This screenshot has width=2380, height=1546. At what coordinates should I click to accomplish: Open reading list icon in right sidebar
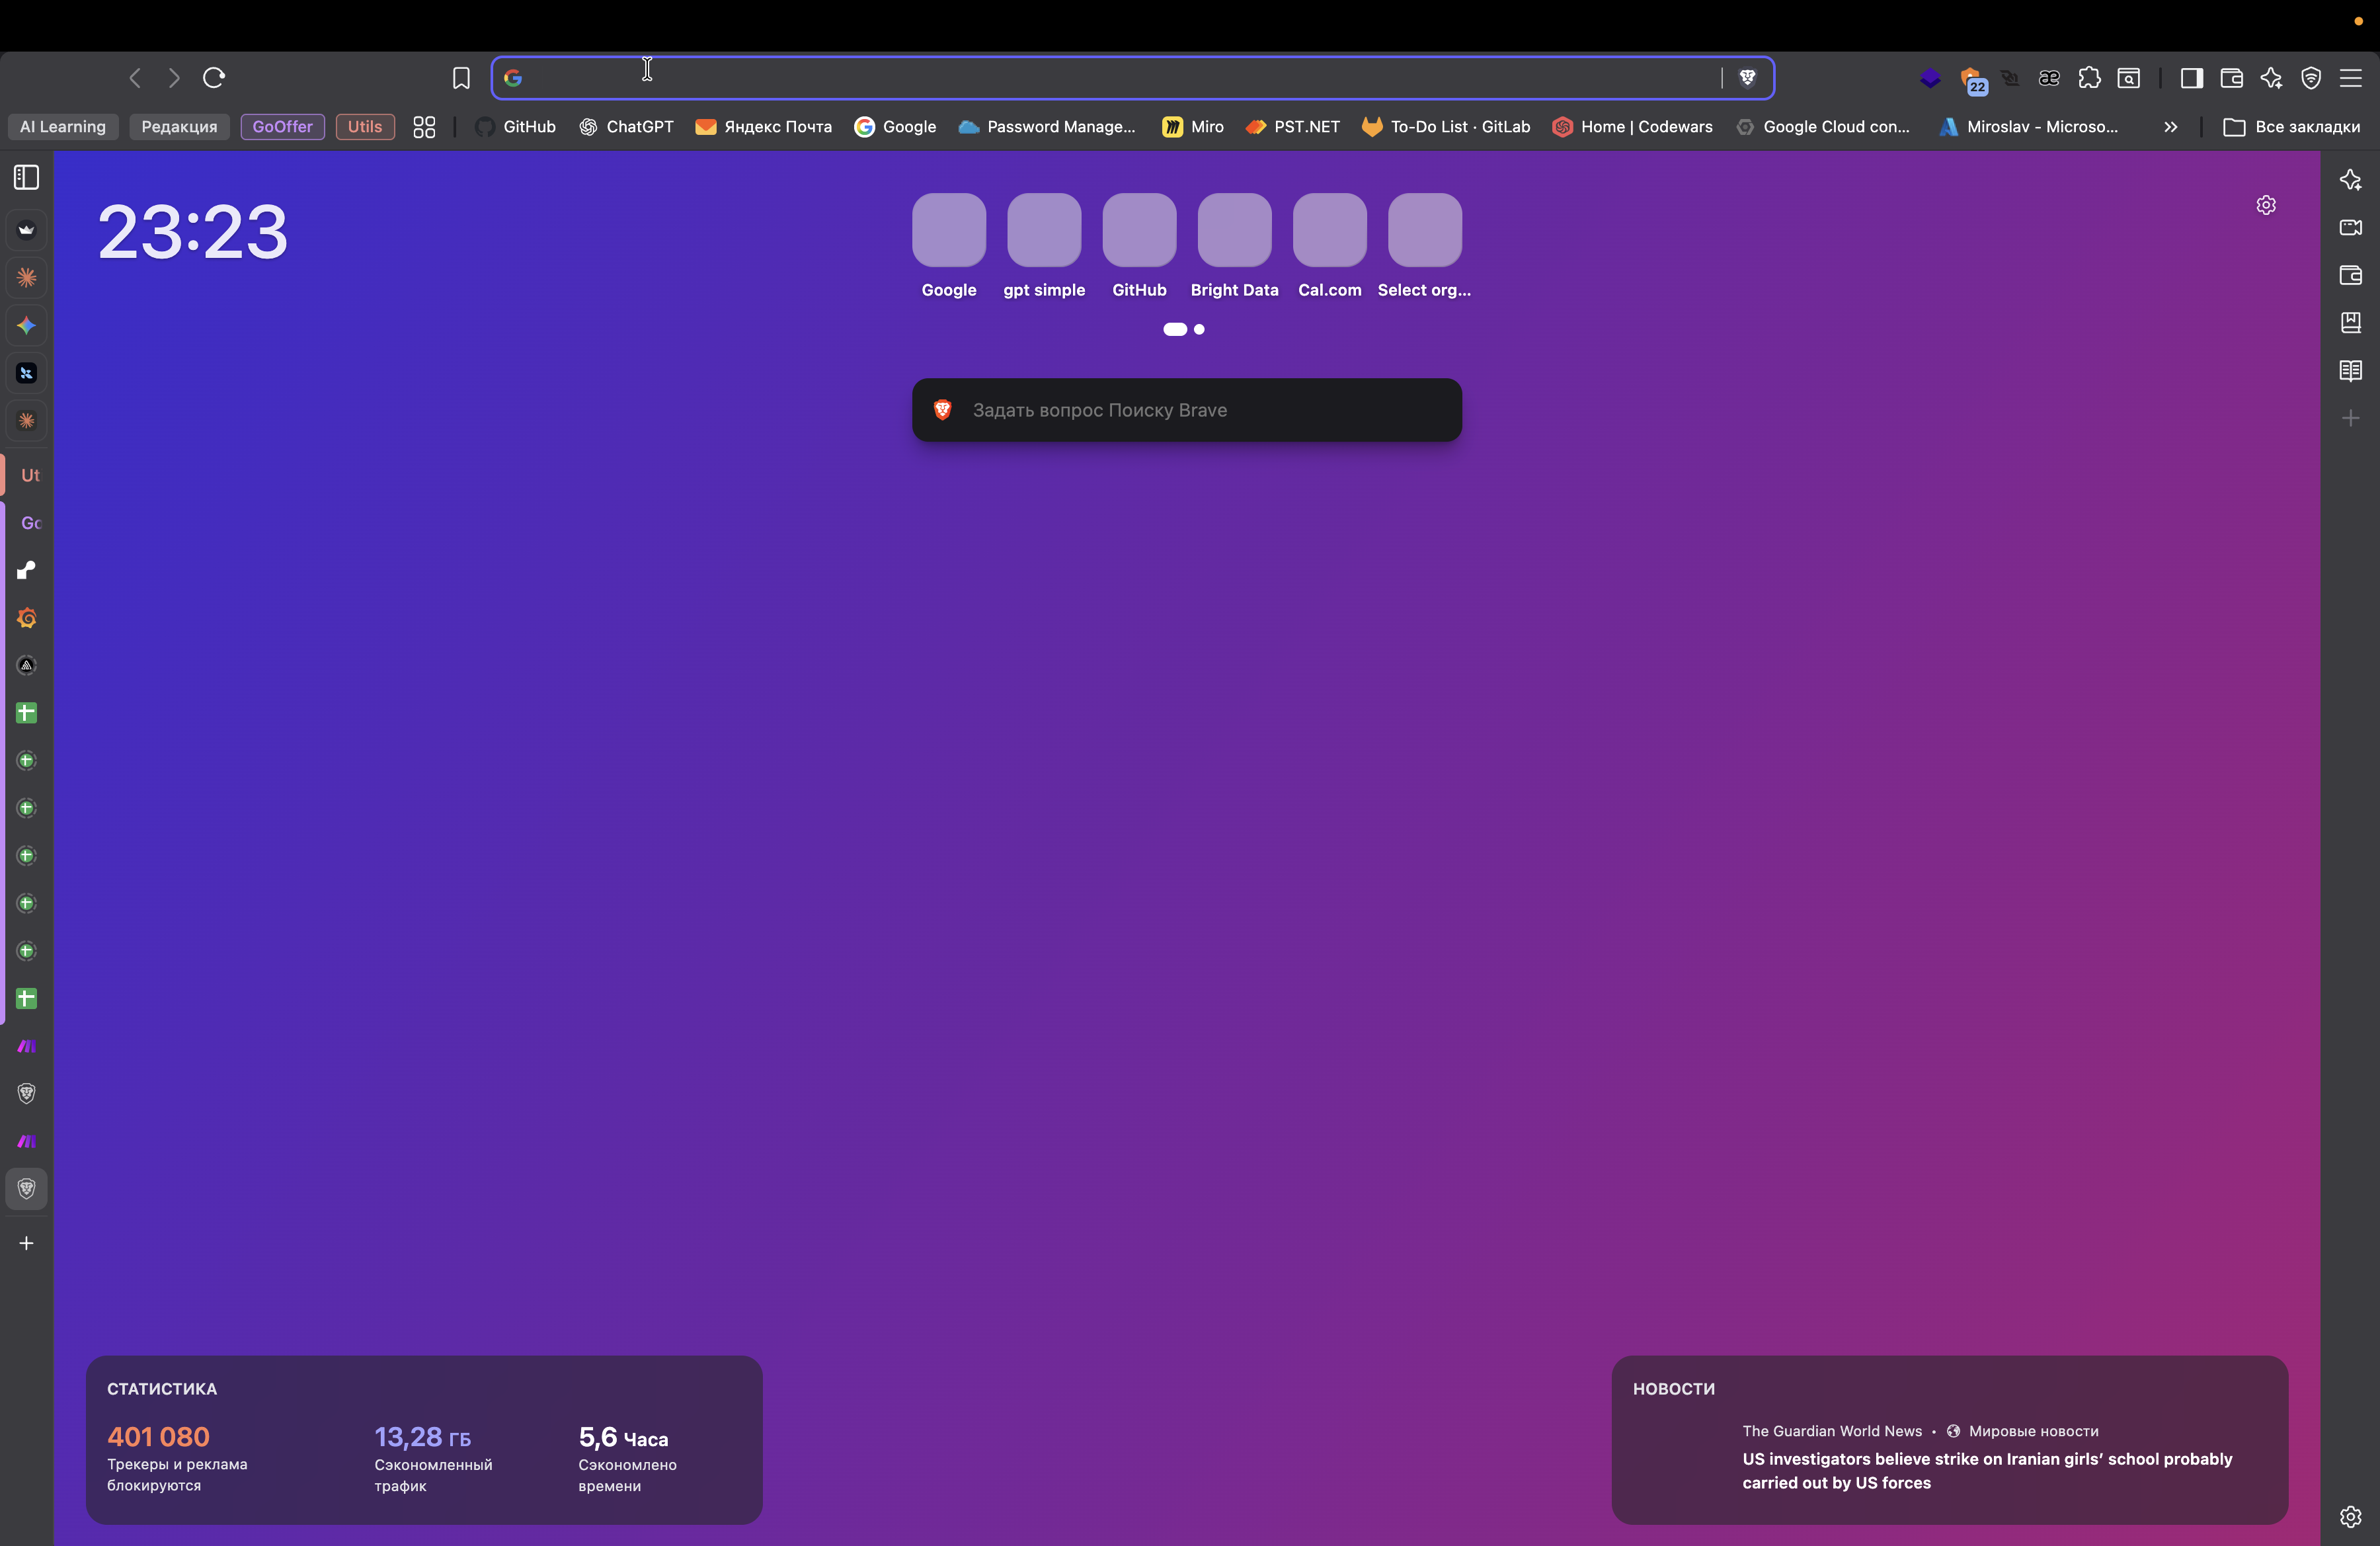pos(2350,371)
